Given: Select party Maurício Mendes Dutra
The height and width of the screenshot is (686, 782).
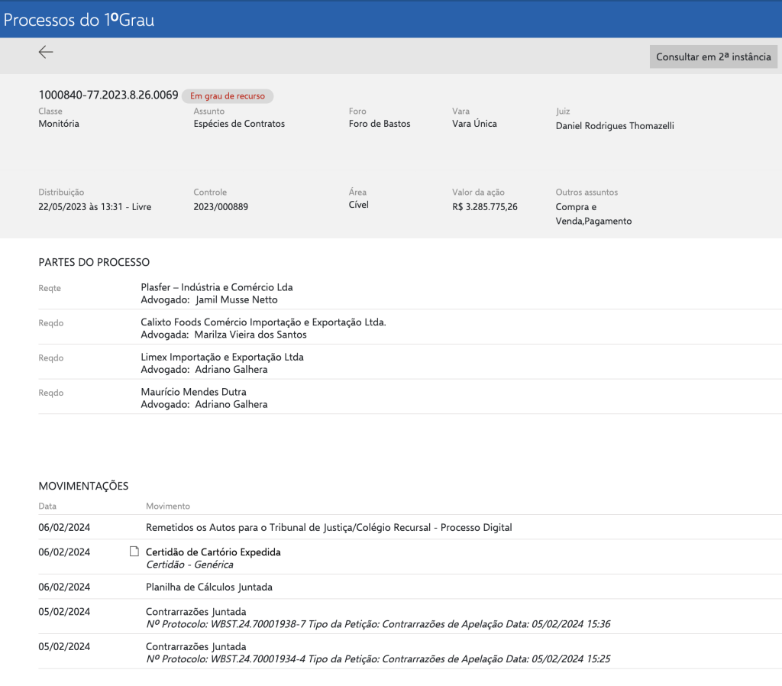Looking at the screenshot, I should pos(193,392).
